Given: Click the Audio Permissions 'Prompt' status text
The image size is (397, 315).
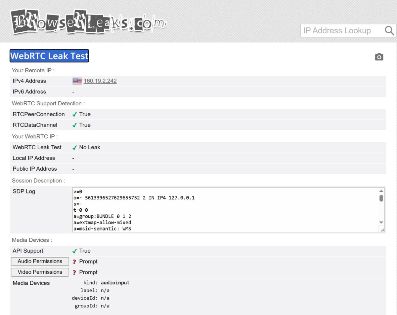Looking at the screenshot, I should (88, 262).
